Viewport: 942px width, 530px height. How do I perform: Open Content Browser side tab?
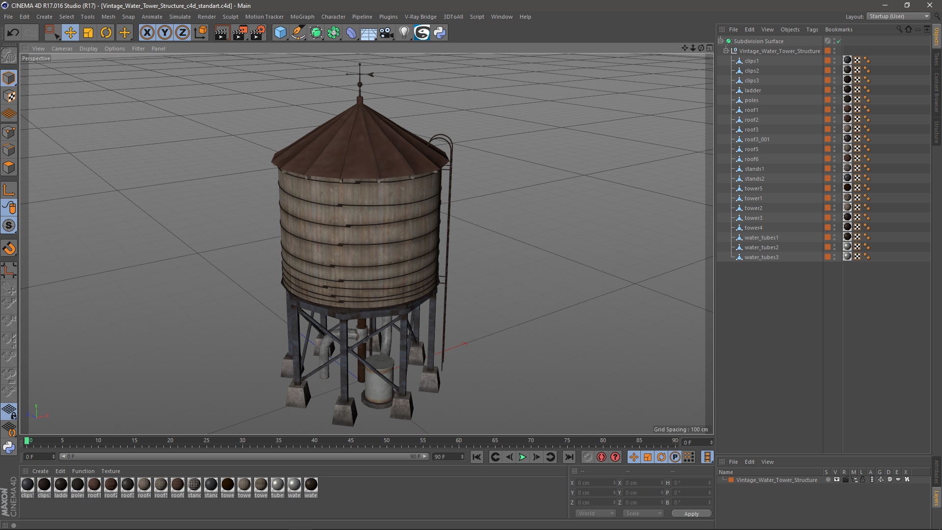click(937, 92)
